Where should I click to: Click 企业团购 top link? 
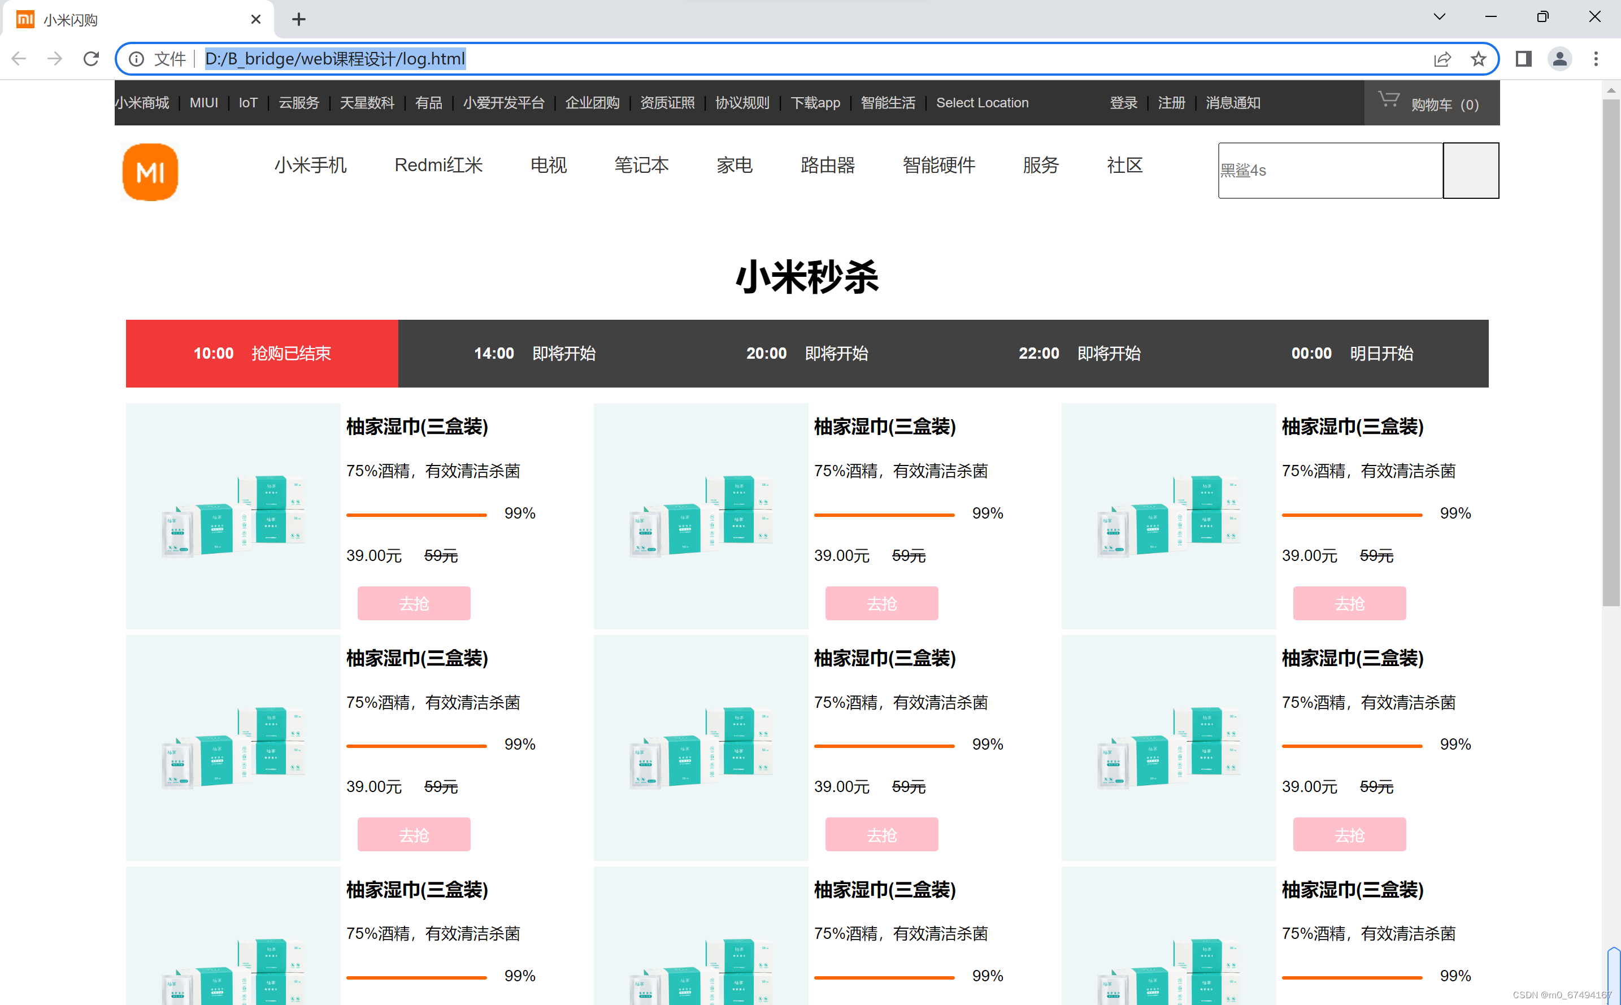point(592,103)
